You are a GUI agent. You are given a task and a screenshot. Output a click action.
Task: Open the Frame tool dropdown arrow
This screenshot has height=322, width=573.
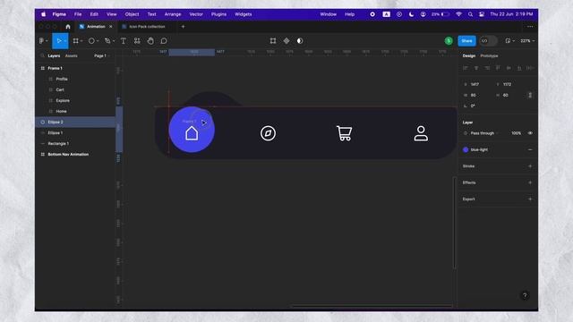tap(81, 41)
